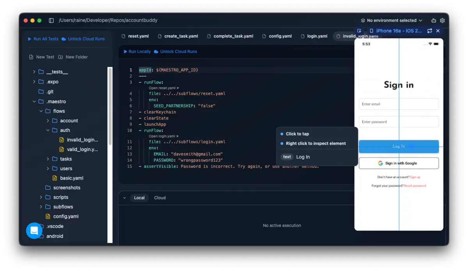468x271 pixels.
Task: Click Unlock Cloud Runs above the editor
Action: click(x=175, y=51)
